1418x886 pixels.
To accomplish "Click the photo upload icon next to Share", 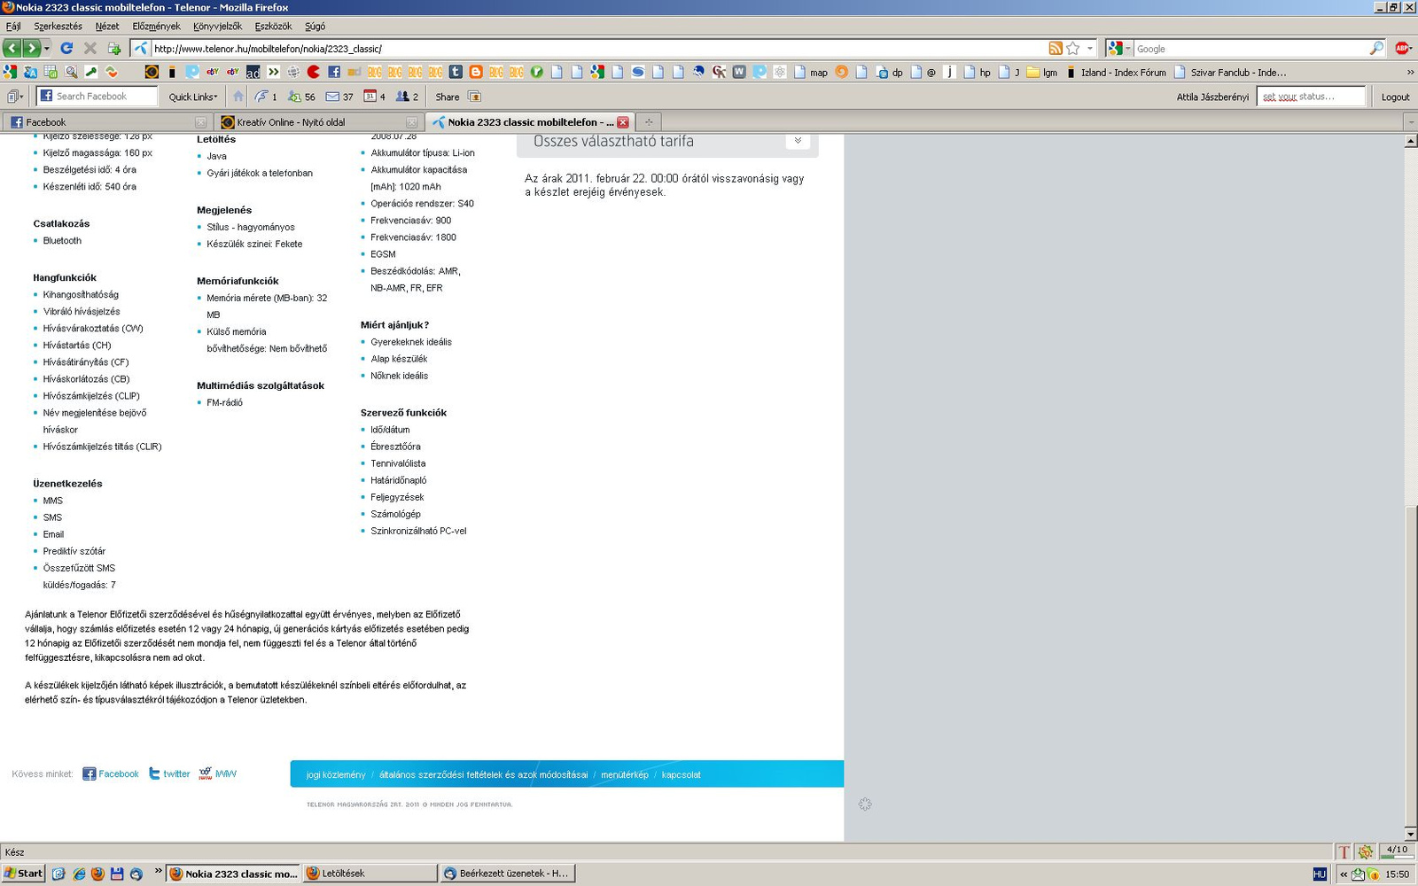I will click(x=474, y=97).
